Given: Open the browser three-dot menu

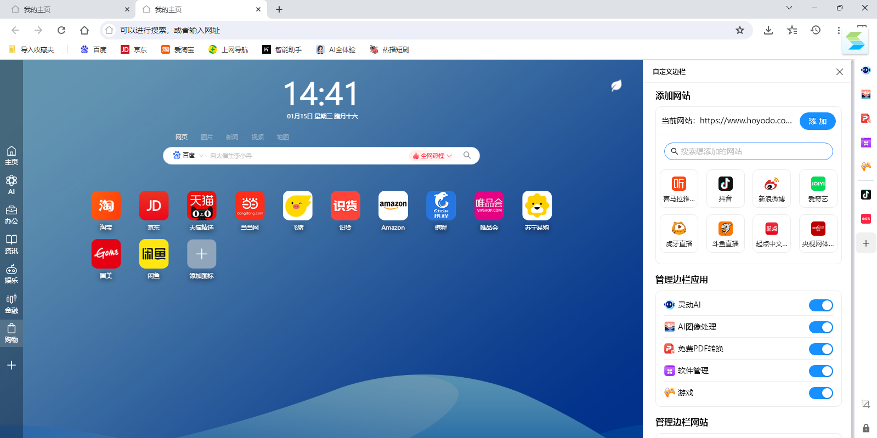Looking at the screenshot, I should [839, 30].
